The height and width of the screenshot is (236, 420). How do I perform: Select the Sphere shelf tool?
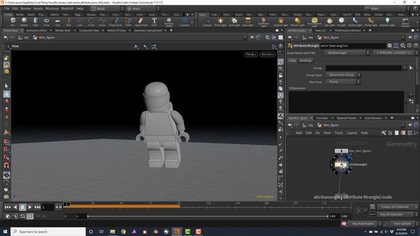[x=24, y=22]
